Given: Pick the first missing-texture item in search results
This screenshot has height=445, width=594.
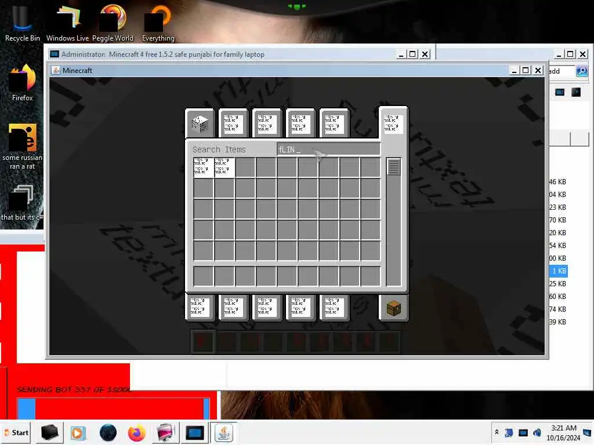Looking at the screenshot, I should pos(204,167).
